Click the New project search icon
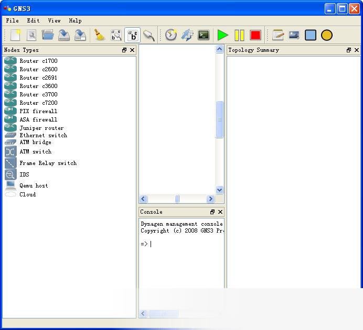 (31, 36)
